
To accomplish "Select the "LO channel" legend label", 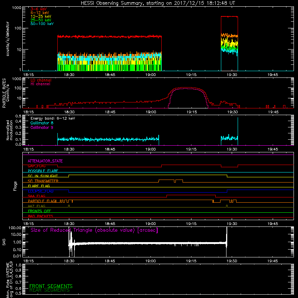I will pyautogui.click(x=41, y=80).
